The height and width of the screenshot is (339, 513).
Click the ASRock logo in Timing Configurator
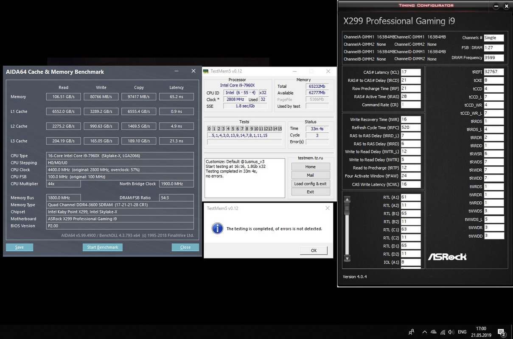447,256
